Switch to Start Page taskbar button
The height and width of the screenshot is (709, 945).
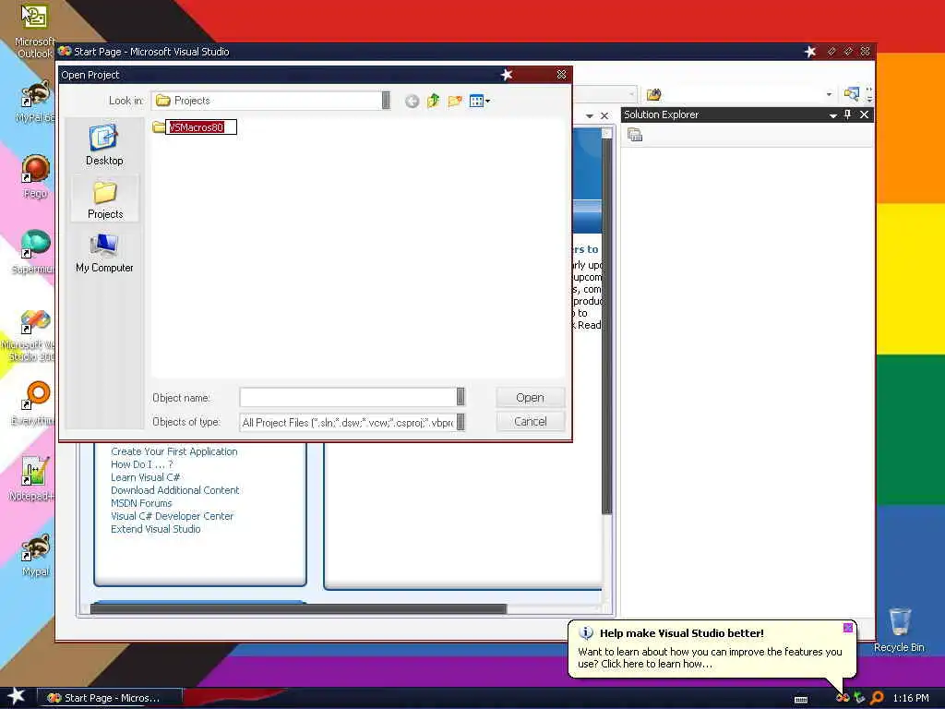(x=111, y=698)
